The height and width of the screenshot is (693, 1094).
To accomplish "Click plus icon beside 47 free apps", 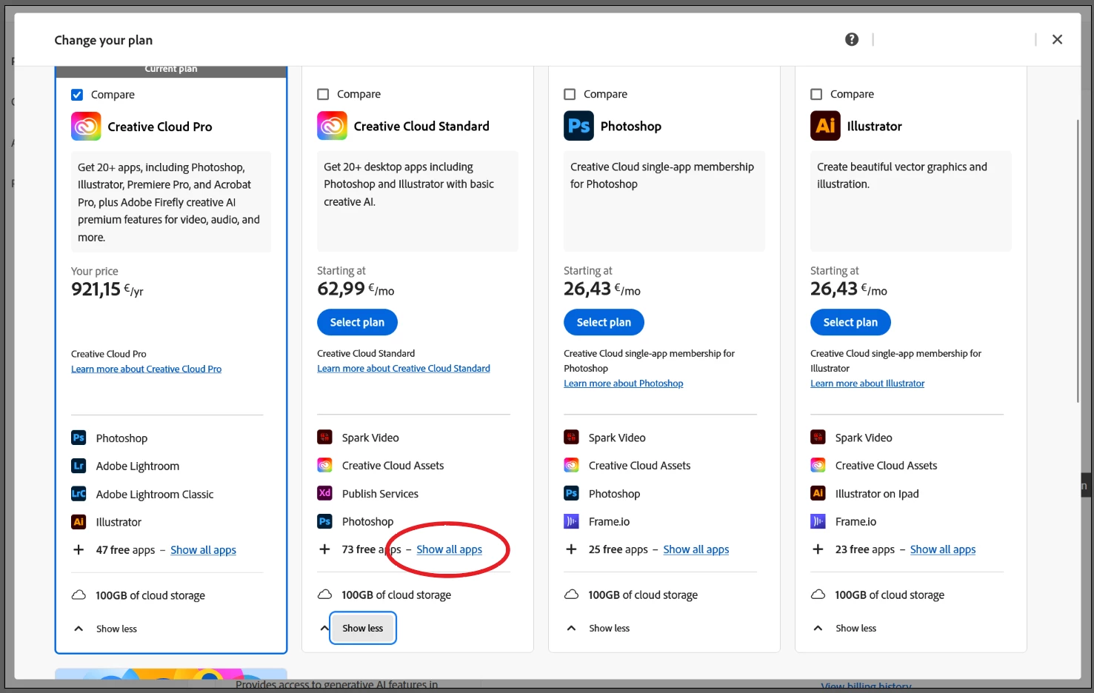I will [x=79, y=549].
